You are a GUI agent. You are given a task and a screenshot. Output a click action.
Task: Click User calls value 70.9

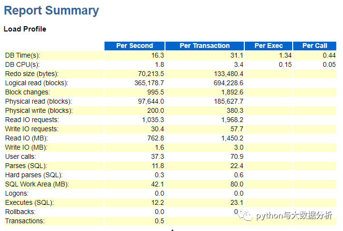coord(237,156)
